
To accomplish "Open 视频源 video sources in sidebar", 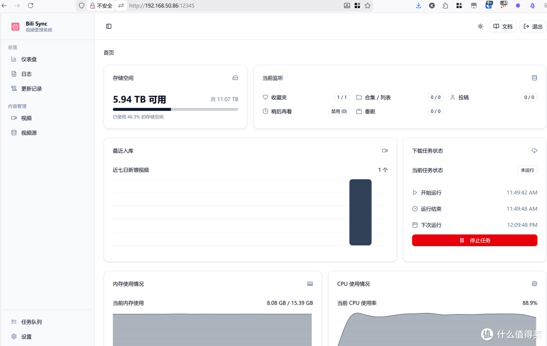I will tap(29, 133).
